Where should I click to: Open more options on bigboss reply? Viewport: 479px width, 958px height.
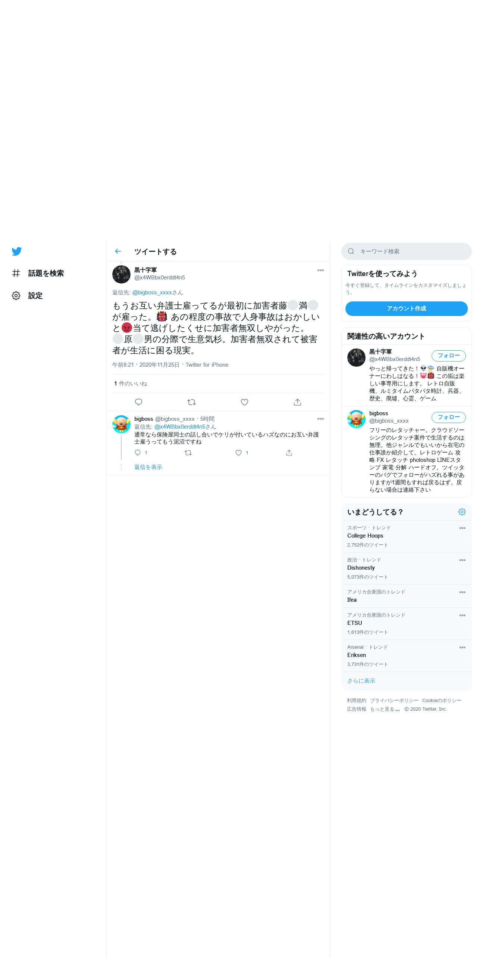pos(320,419)
